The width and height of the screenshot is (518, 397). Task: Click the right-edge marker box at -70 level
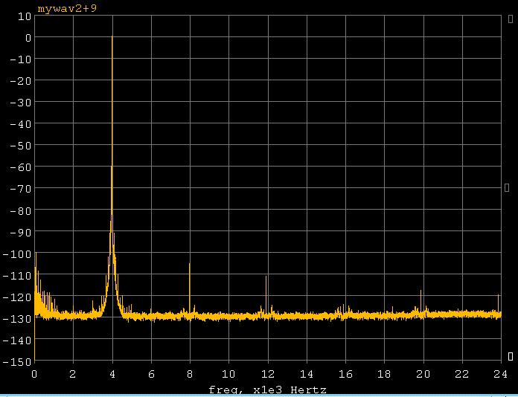point(507,188)
